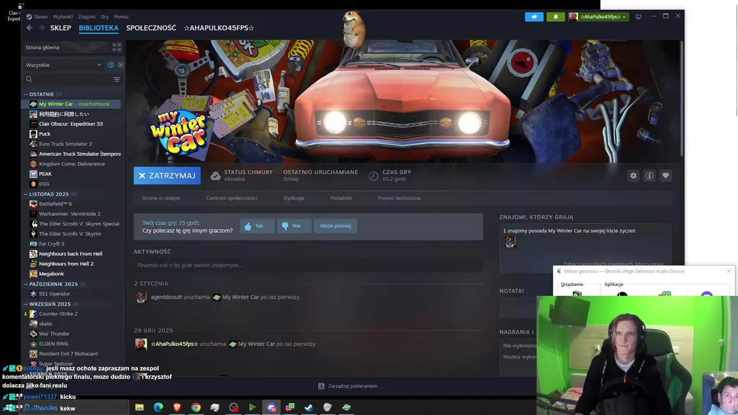Open the Znajomi menu
The width and height of the screenshot is (738, 415).
(x=87, y=17)
